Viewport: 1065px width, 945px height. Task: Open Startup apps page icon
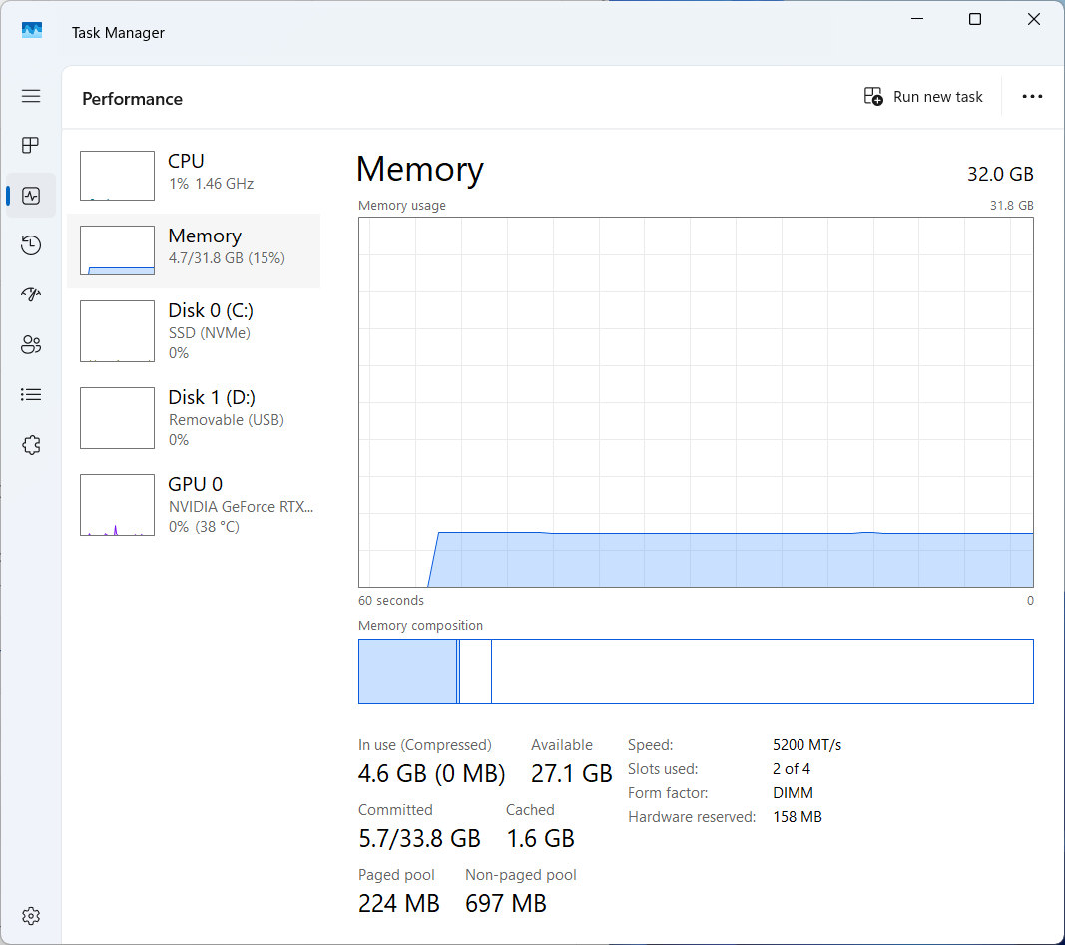pyautogui.click(x=31, y=295)
